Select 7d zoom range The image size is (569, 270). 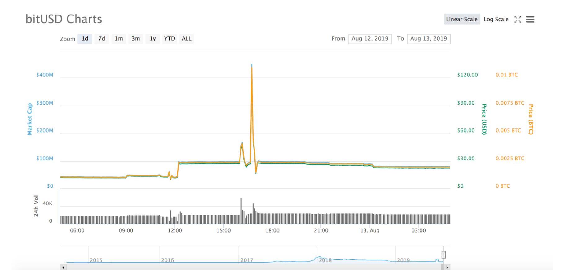102,39
